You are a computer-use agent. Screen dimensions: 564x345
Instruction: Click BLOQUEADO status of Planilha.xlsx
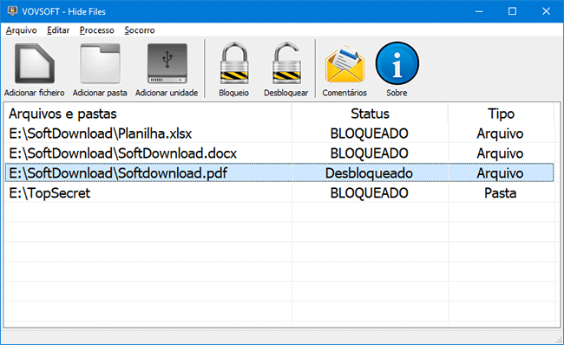coord(370,133)
